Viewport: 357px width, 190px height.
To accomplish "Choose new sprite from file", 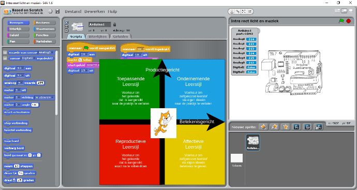I will 275,127.
